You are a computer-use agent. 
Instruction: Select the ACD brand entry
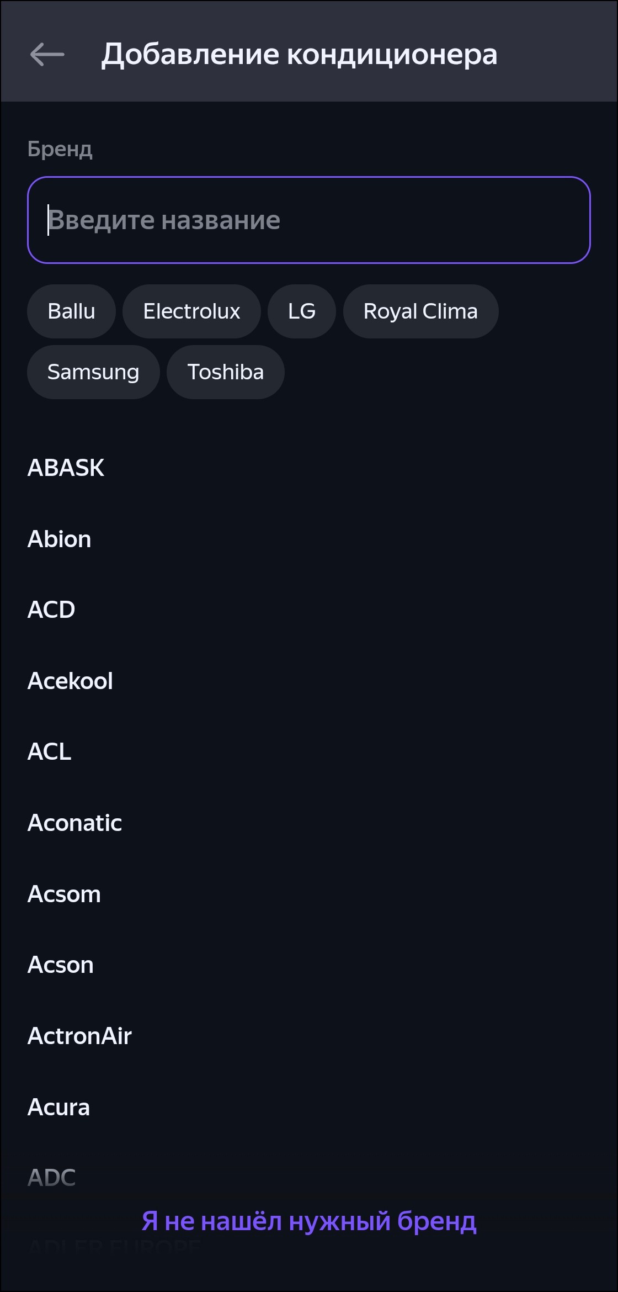[x=51, y=610]
